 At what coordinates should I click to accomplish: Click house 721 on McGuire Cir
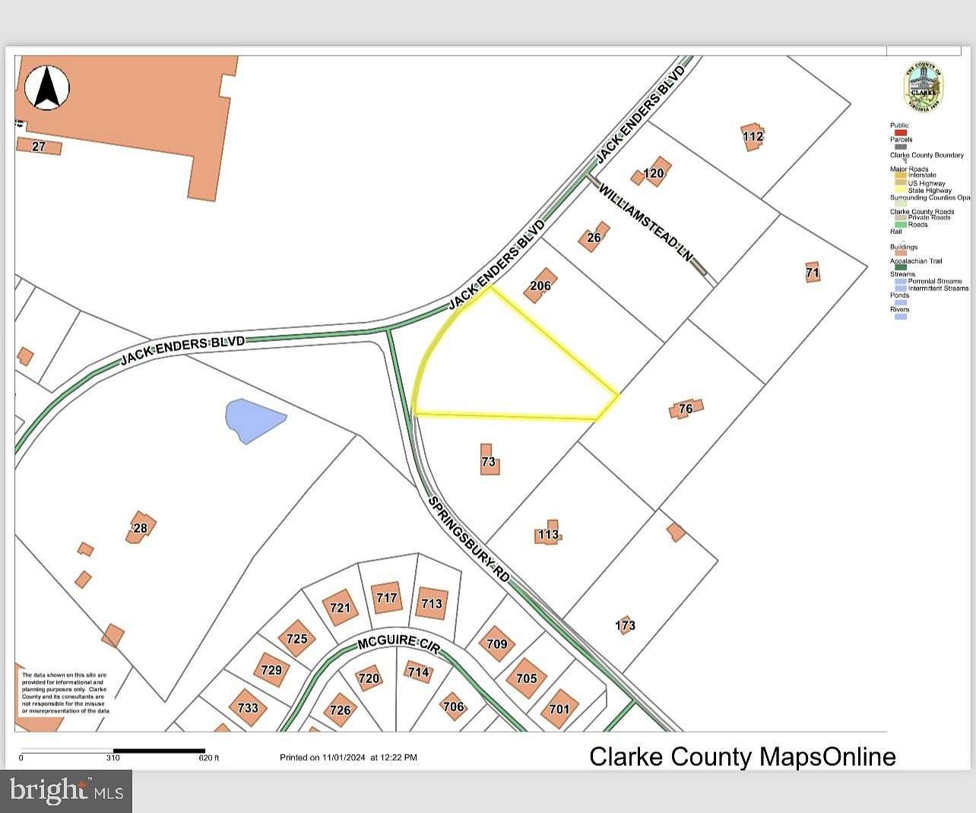point(341,607)
